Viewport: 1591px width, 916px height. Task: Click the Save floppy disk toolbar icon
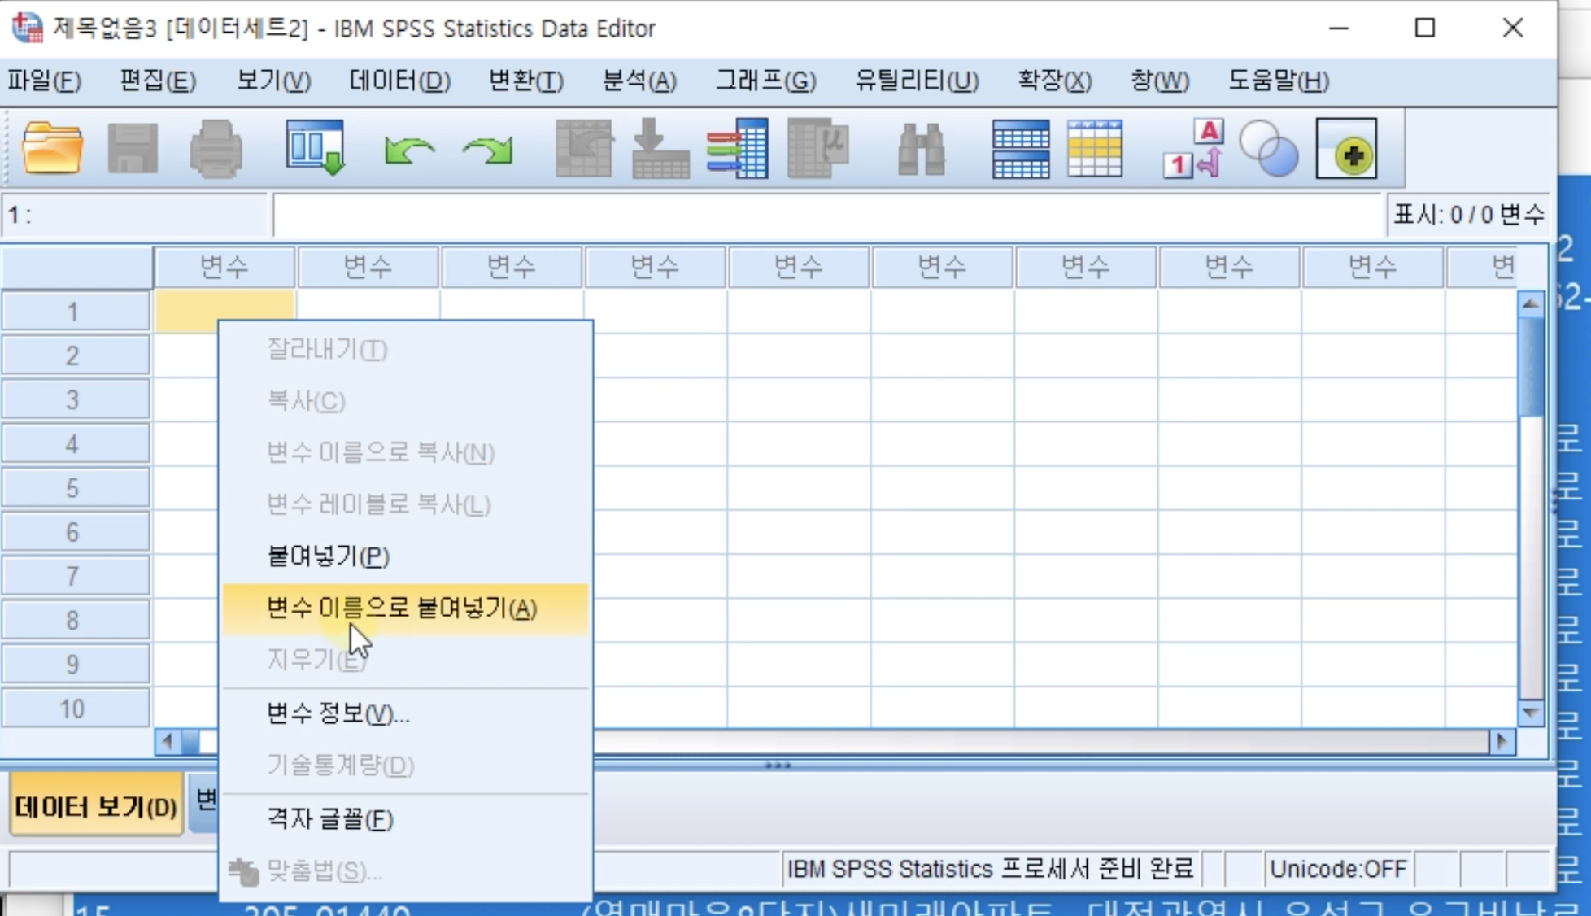[133, 148]
